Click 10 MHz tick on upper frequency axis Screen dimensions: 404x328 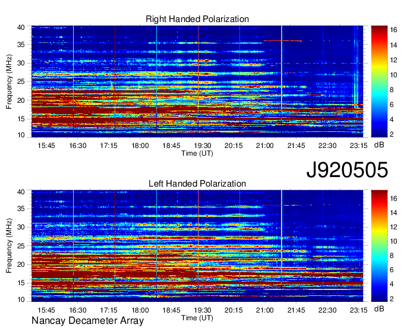(21, 135)
